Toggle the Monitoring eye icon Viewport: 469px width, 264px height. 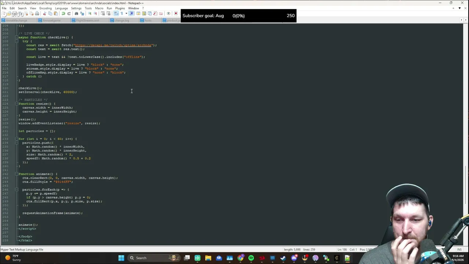point(169,14)
